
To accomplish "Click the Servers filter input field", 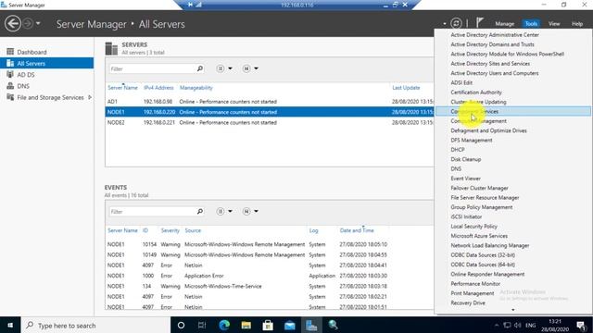I will click(x=153, y=68).
